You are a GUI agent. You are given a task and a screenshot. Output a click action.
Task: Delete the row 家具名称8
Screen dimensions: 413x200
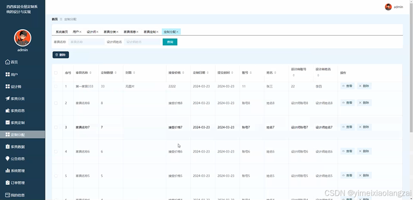[364, 103]
